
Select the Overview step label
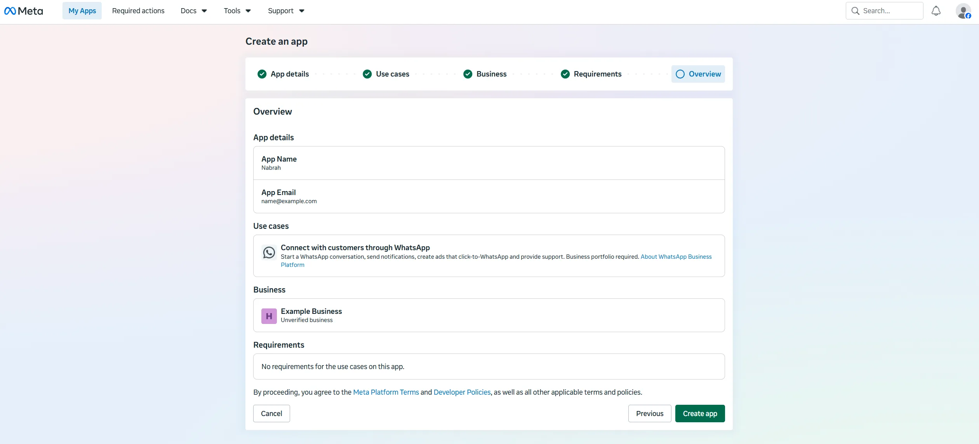[x=705, y=74]
